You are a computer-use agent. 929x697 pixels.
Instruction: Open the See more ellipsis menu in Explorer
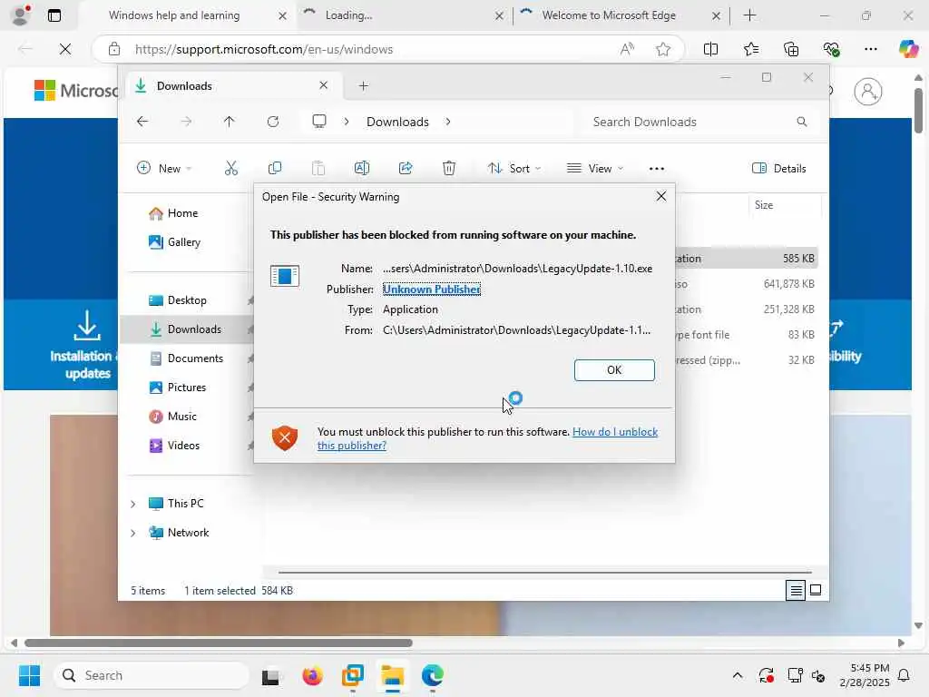coord(657,168)
